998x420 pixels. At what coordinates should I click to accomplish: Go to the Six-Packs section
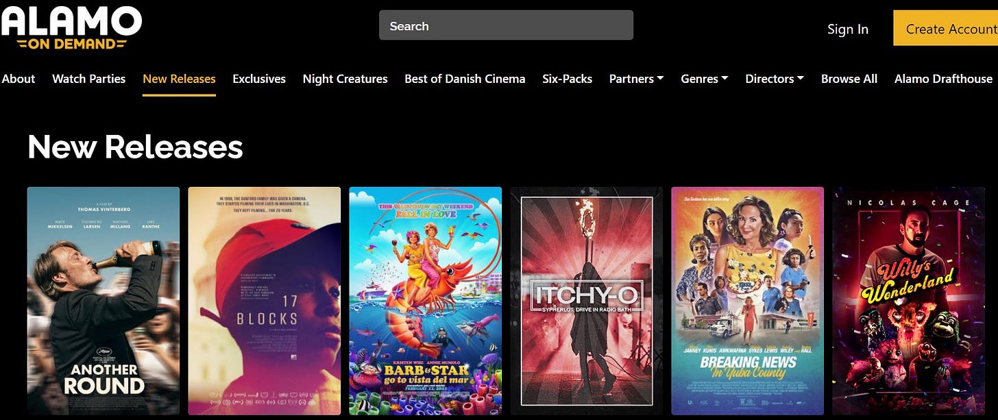pyautogui.click(x=567, y=79)
